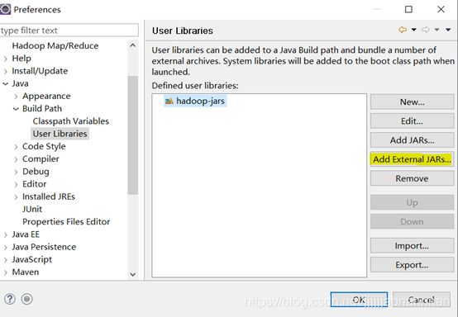Click the Down button
This screenshot has height=317, width=458.
tap(413, 221)
